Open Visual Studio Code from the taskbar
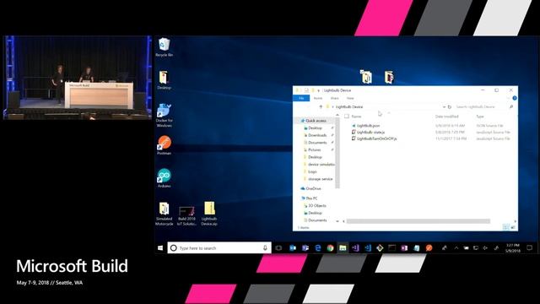 pos(368,247)
